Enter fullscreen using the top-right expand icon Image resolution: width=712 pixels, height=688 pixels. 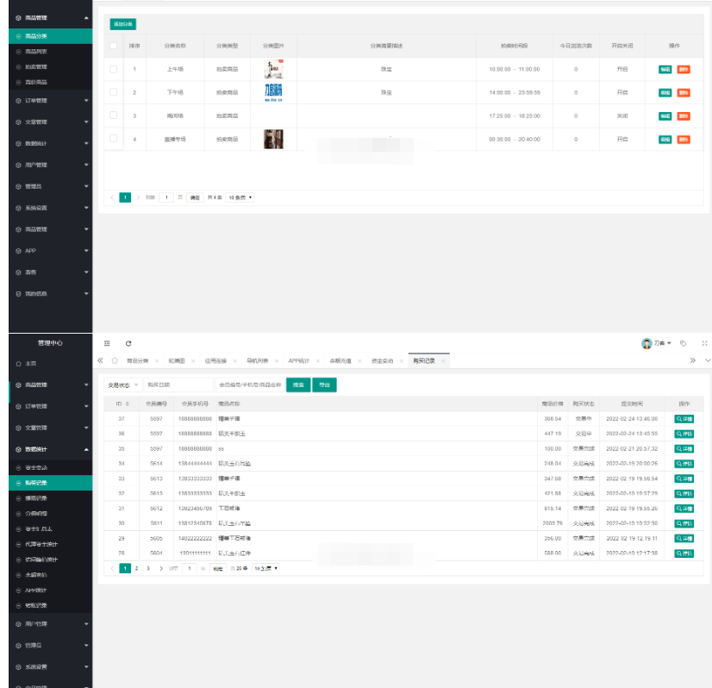pos(705,343)
